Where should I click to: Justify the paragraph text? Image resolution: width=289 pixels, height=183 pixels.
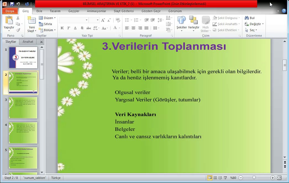click(x=146, y=28)
